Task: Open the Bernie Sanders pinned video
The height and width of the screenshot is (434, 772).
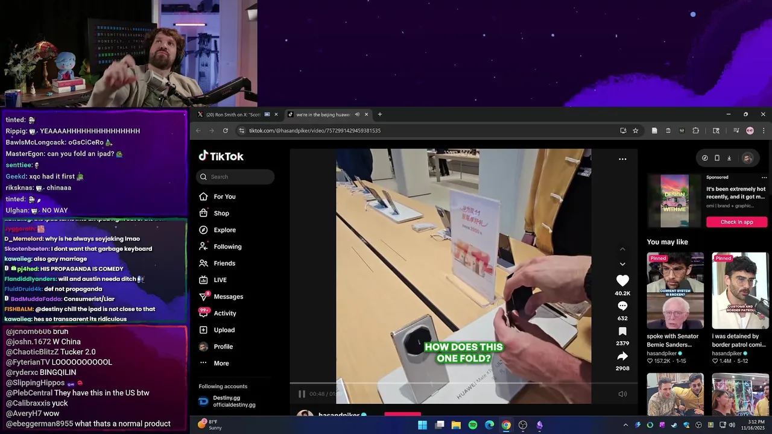Action: [675, 291]
